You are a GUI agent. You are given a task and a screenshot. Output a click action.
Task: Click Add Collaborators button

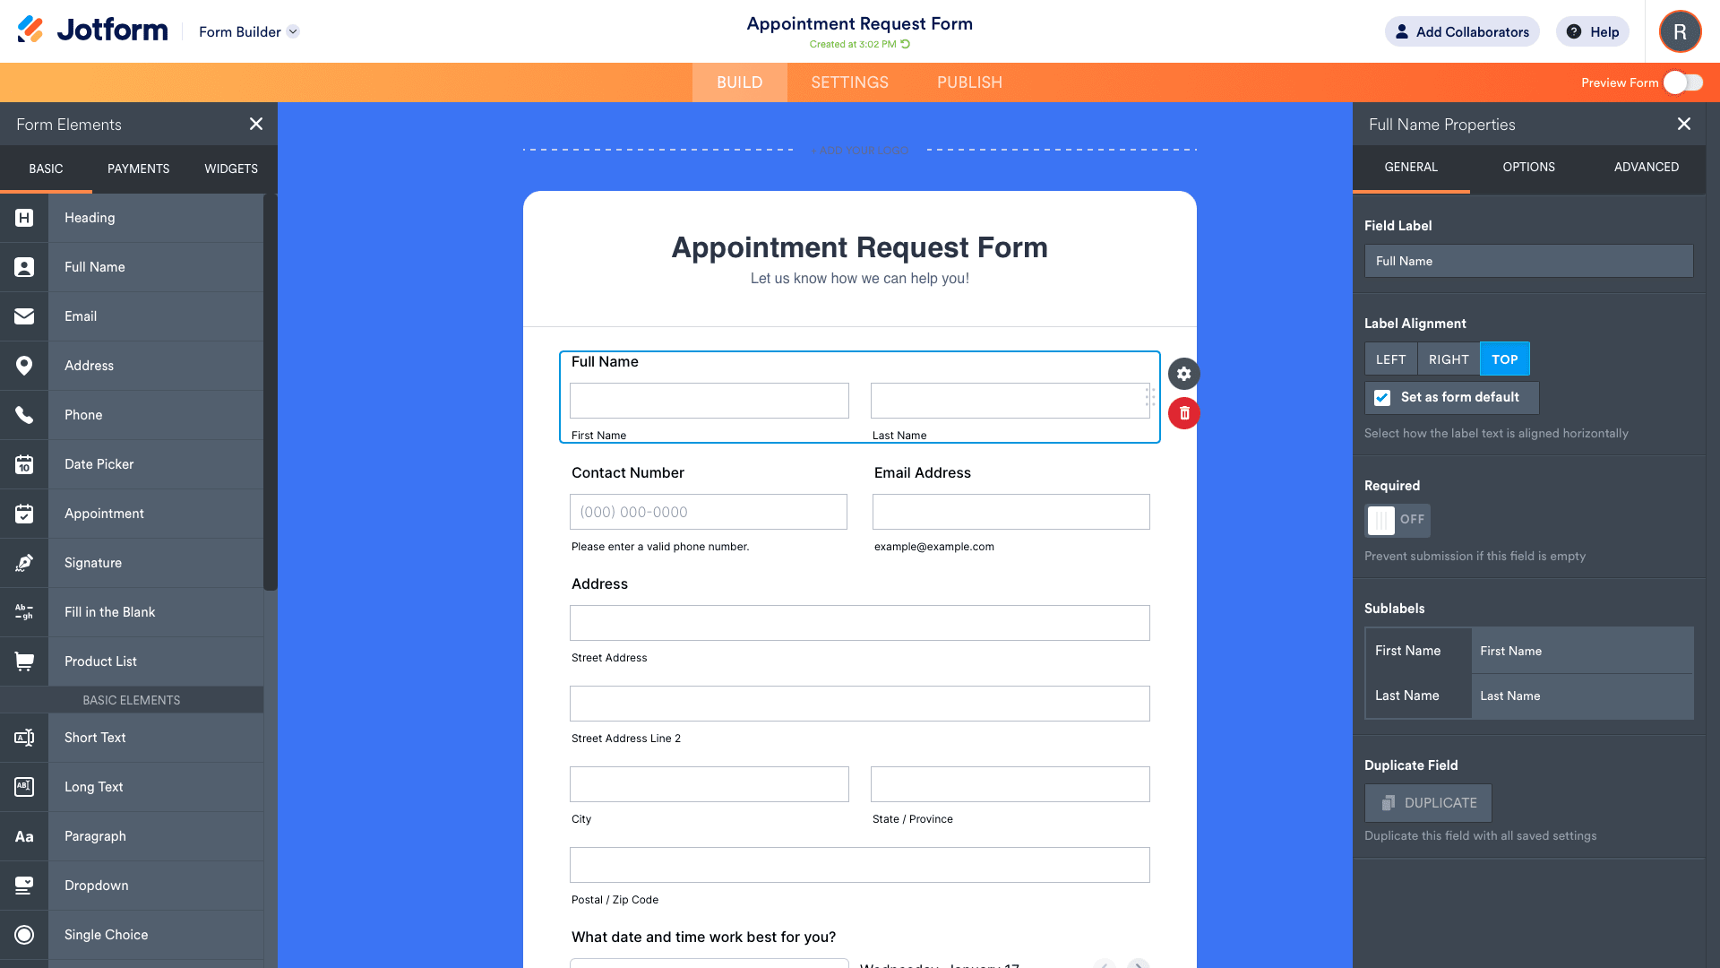[1461, 30]
